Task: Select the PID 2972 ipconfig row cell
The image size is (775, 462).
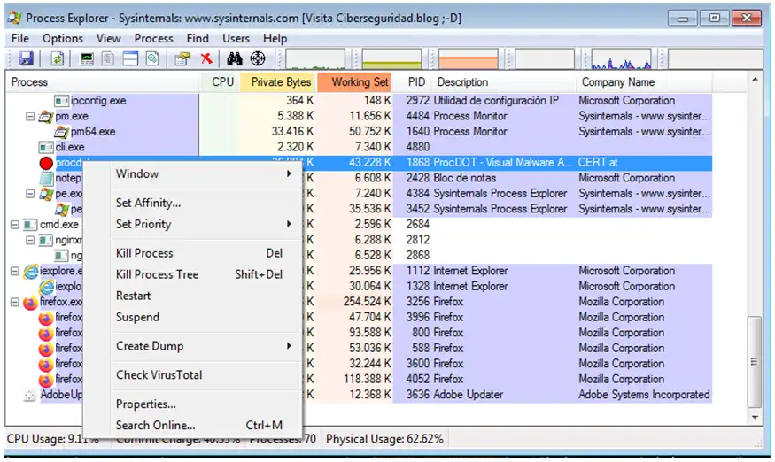Action: click(418, 101)
